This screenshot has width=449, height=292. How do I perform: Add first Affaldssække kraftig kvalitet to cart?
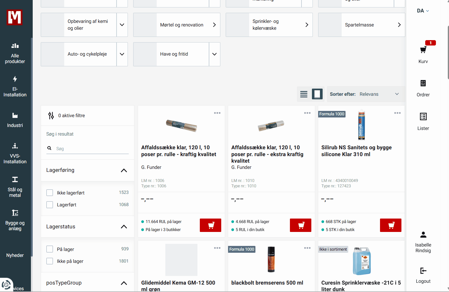pyautogui.click(x=210, y=225)
